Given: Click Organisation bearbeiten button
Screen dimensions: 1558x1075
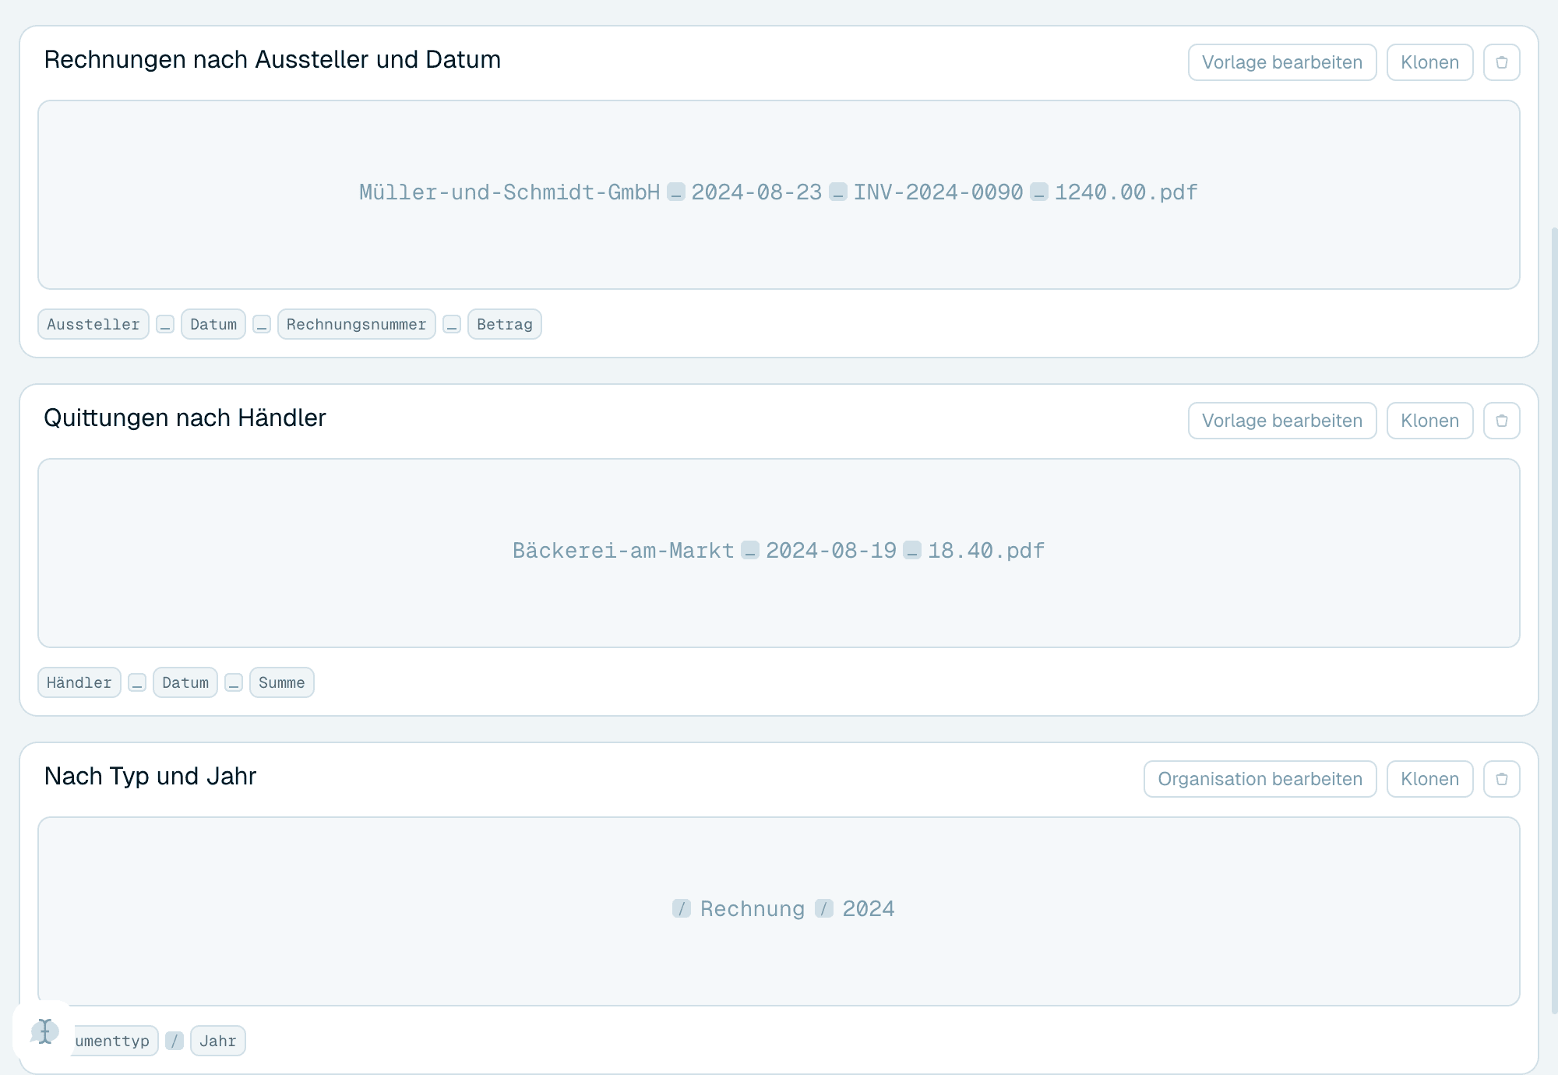Looking at the screenshot, I should 1260,779.
